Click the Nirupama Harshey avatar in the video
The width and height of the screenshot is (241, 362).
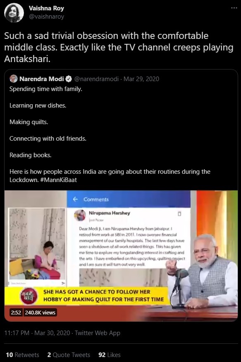(80, 215)
